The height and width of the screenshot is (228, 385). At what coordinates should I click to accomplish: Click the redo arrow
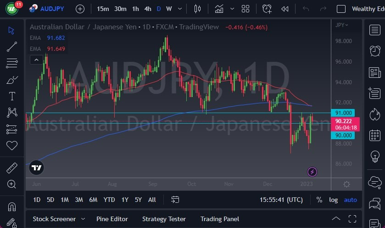[x=324, y=9]
